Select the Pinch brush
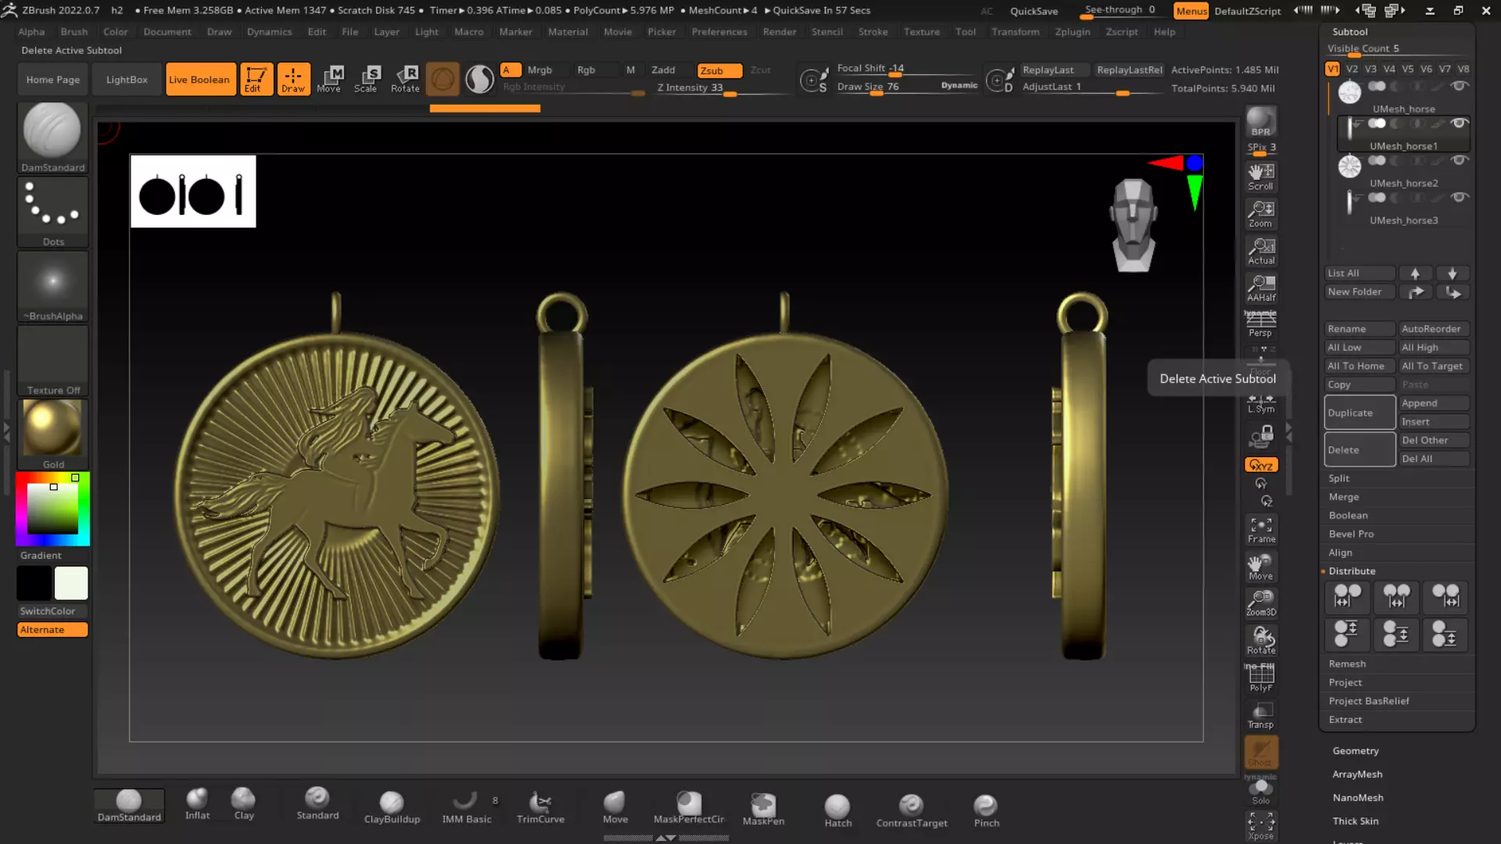Image resolution: width=1501 pixels, height=844 pixels. (986, 810)
